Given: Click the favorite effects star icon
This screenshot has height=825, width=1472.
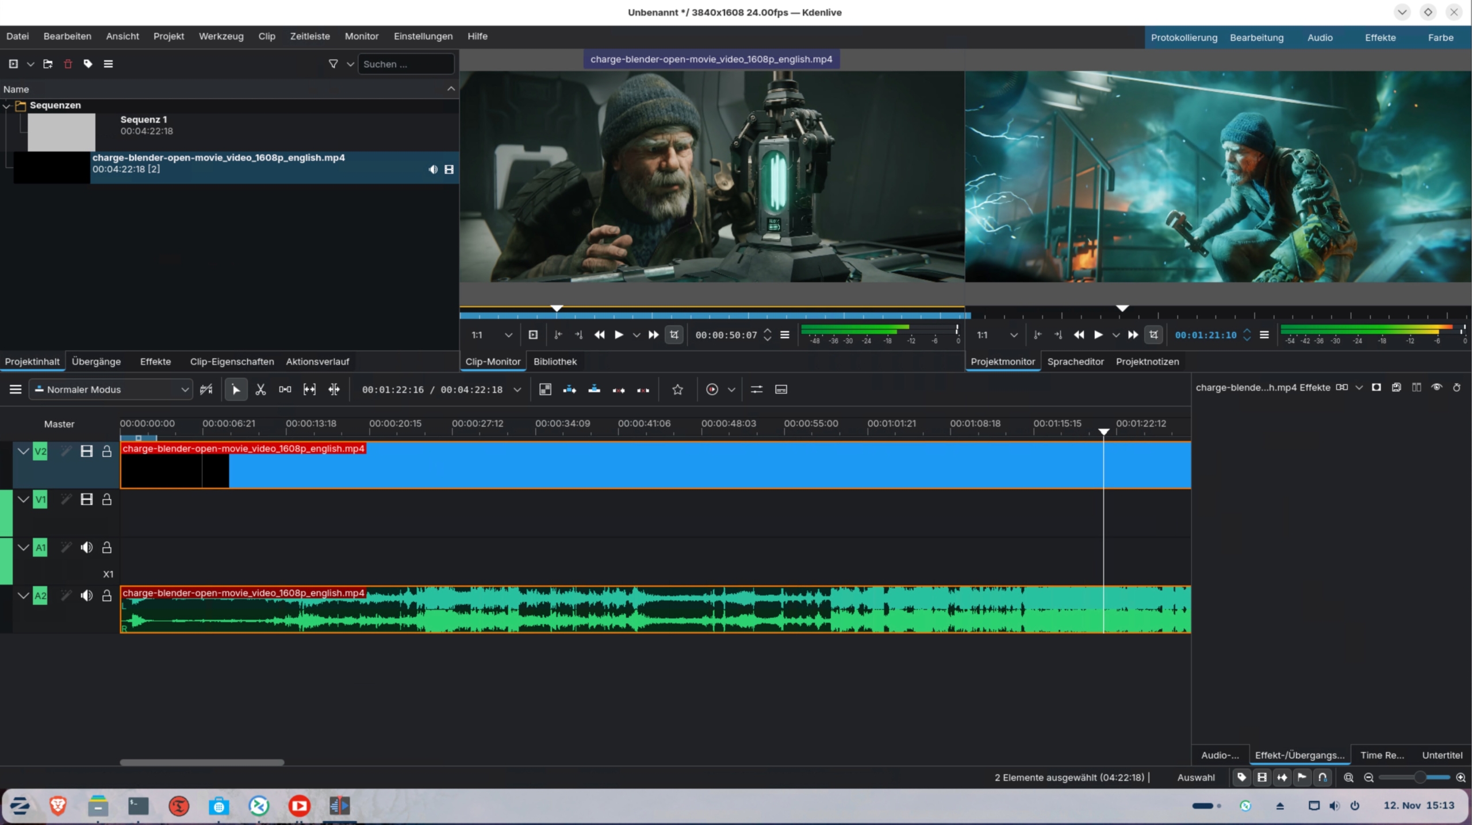Looking at the screenshot, I should [677, 390].
